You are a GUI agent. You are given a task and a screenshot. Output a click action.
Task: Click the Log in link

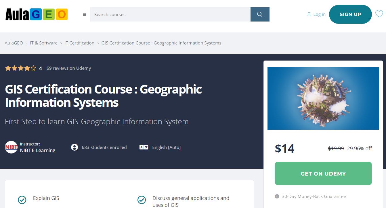tap(319, 14)
